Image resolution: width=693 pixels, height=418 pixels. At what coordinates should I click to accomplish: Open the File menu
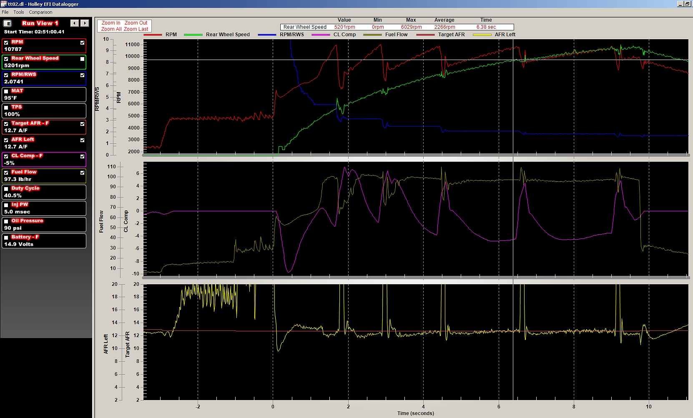[5, 12]
